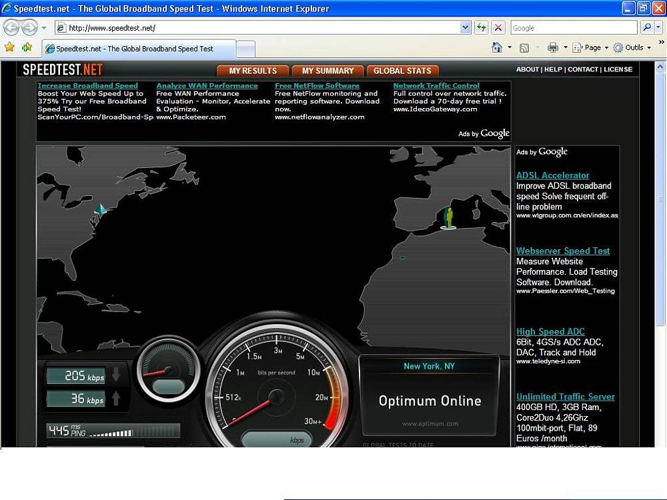Open the Webserver Speed Test link
The image size is (667, 500).
click(563, 251)
